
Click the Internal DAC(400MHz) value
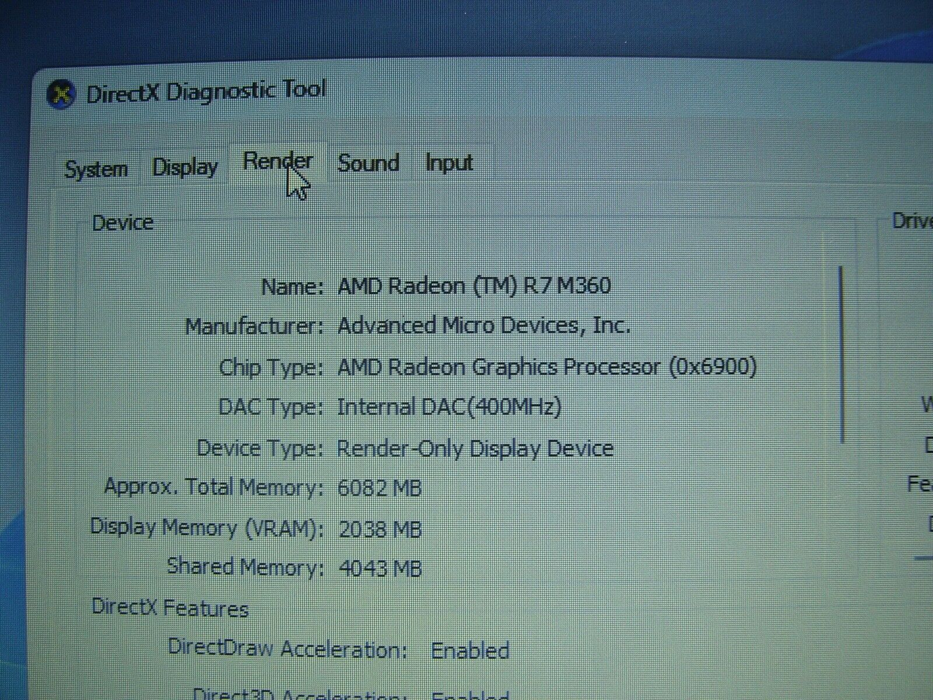click(x=449, y=407)
